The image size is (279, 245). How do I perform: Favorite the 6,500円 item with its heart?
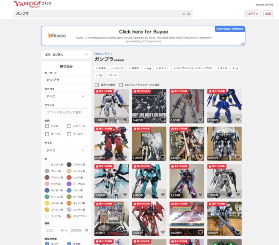pos(200,120)
